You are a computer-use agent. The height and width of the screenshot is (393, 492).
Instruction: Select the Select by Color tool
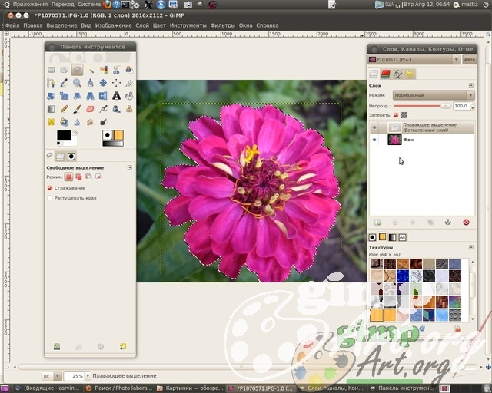coord(103,70)
